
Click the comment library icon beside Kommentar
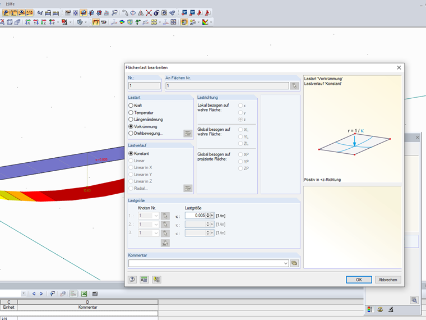[x=294, y=263]
